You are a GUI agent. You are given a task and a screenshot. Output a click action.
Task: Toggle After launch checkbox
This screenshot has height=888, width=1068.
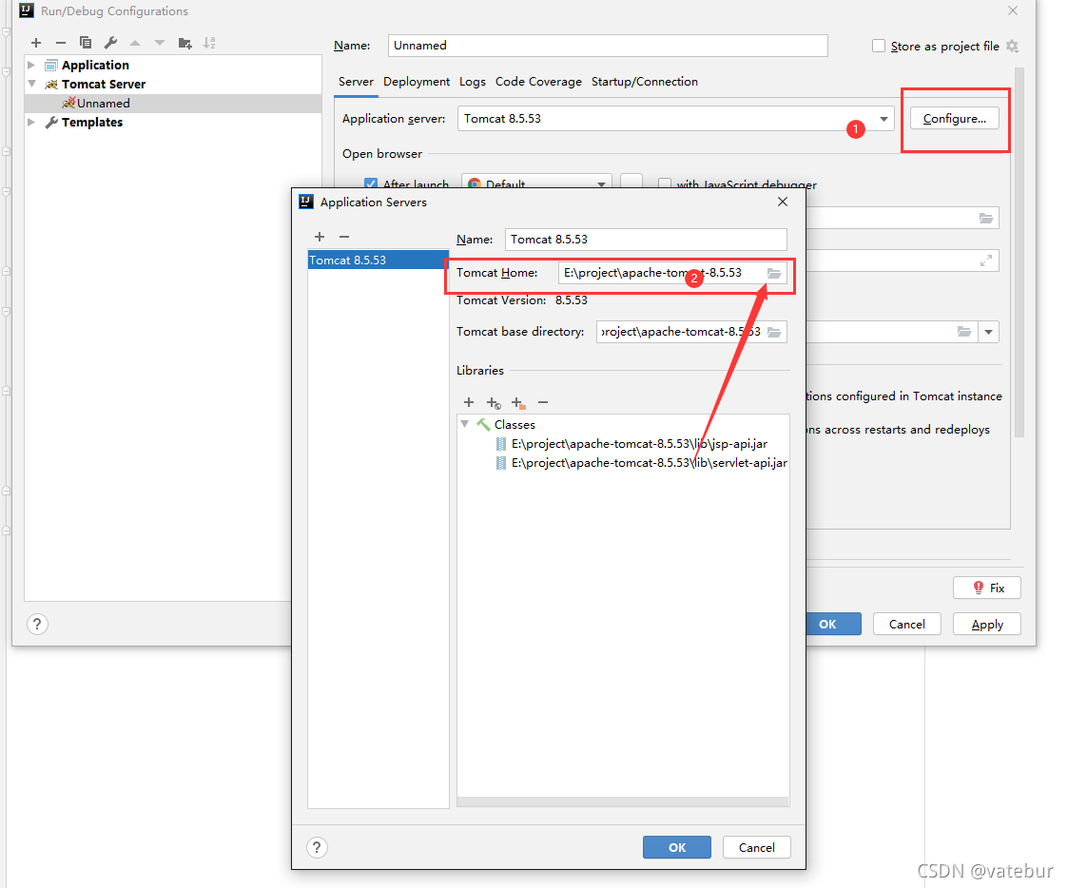[x=371, y=183]
